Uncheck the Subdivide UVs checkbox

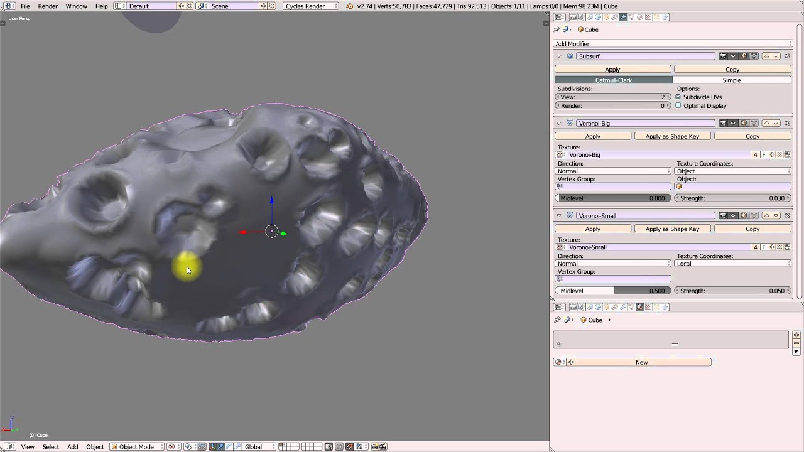click(678, 97)
